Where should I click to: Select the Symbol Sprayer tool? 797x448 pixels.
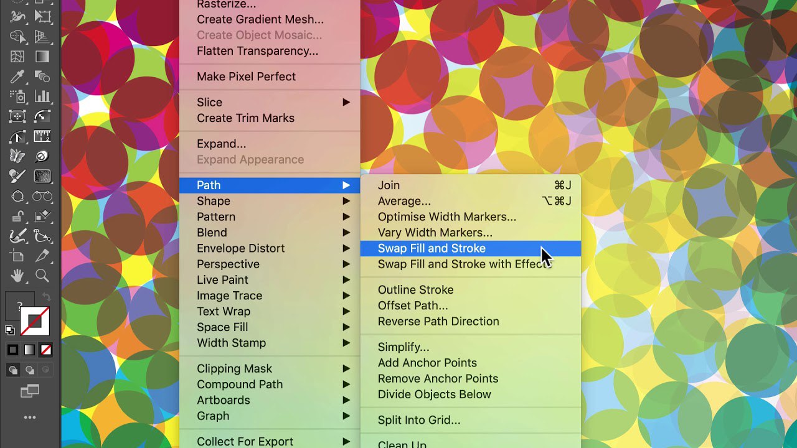pos(17,96)
